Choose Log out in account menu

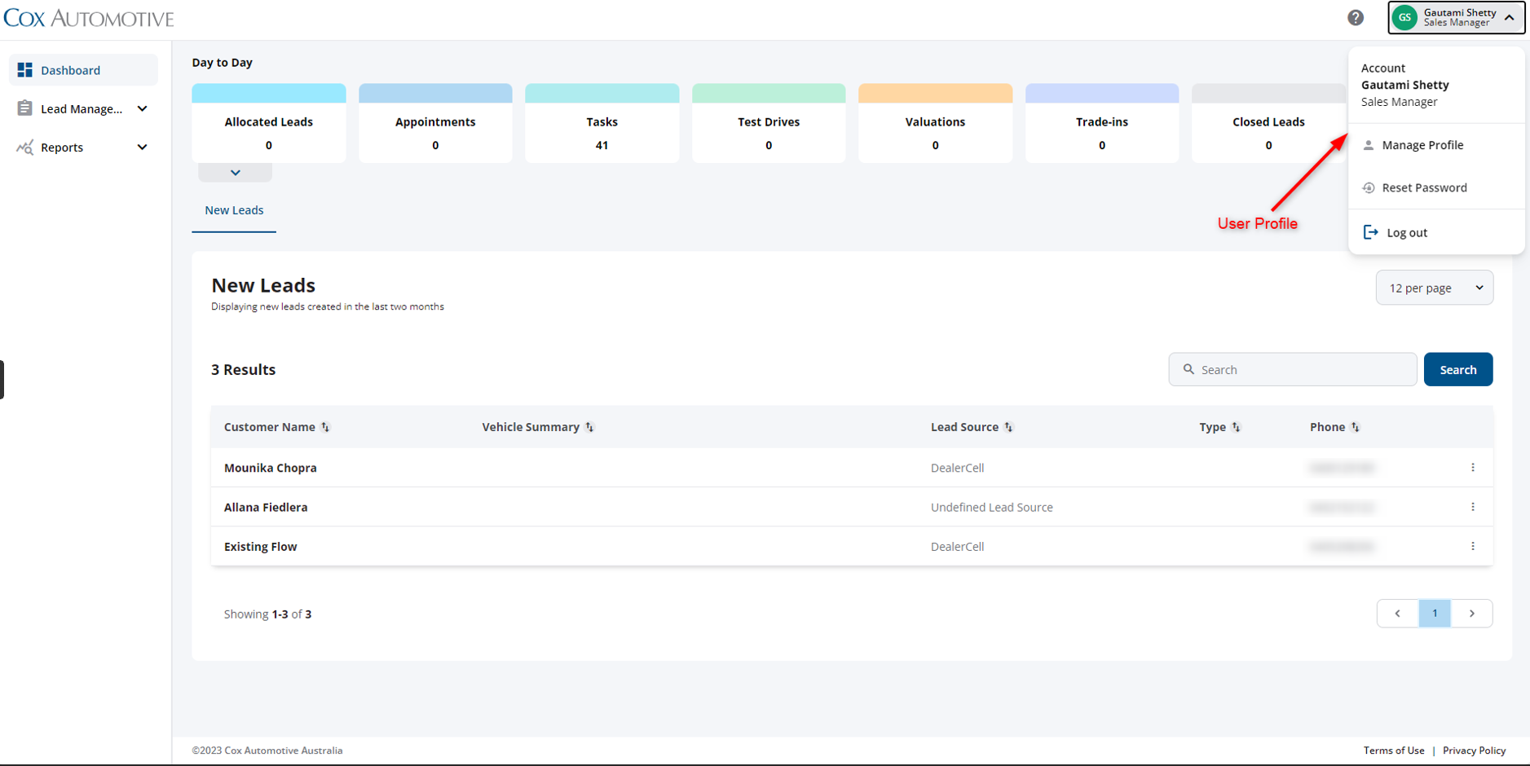coord(1406,233)
